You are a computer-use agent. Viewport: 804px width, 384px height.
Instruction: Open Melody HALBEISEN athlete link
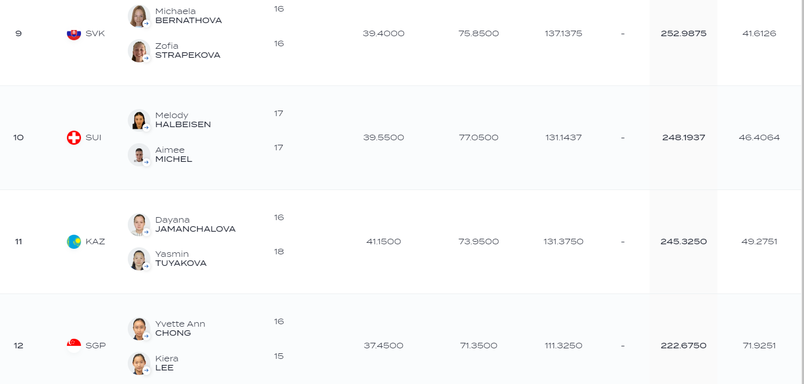coord(183,120)
